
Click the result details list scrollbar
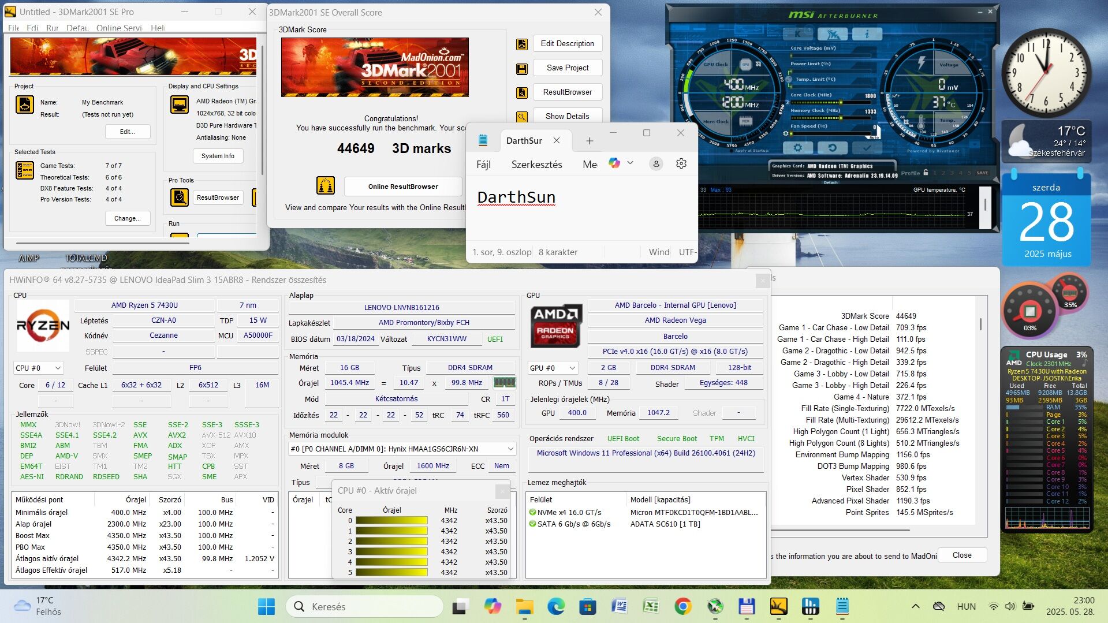point(980,323)
